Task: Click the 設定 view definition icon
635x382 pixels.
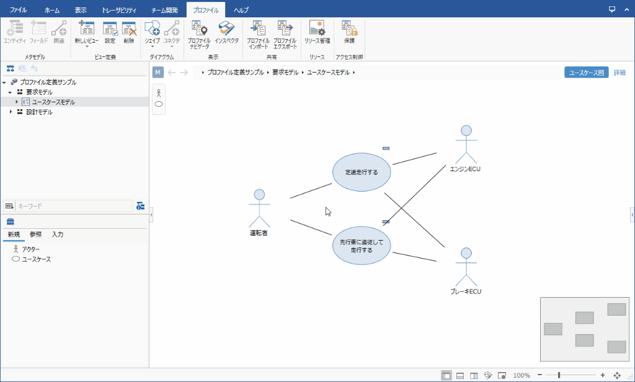Action: coord(110,32)
